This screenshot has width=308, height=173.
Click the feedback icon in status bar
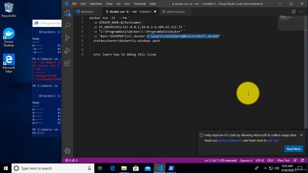[x=295, y=160]
